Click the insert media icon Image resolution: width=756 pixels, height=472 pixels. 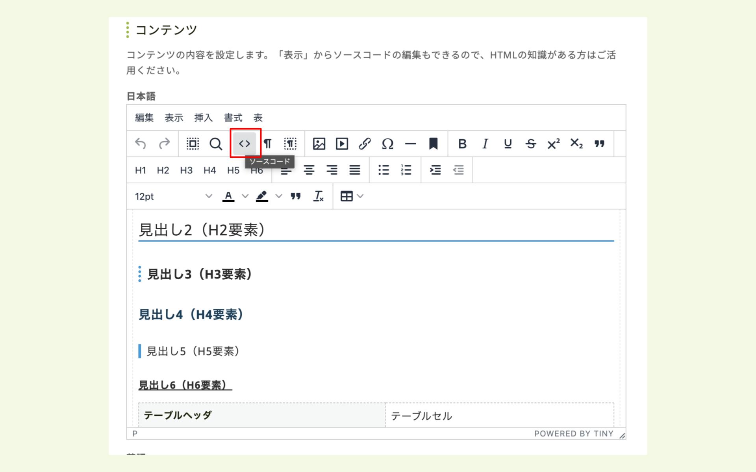pyautogui.click(x=341, y=144)
